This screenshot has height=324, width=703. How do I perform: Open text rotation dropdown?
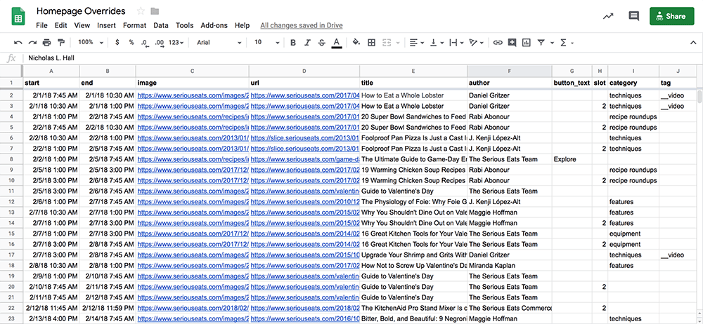pyautogui.click(x=476, y=43)
